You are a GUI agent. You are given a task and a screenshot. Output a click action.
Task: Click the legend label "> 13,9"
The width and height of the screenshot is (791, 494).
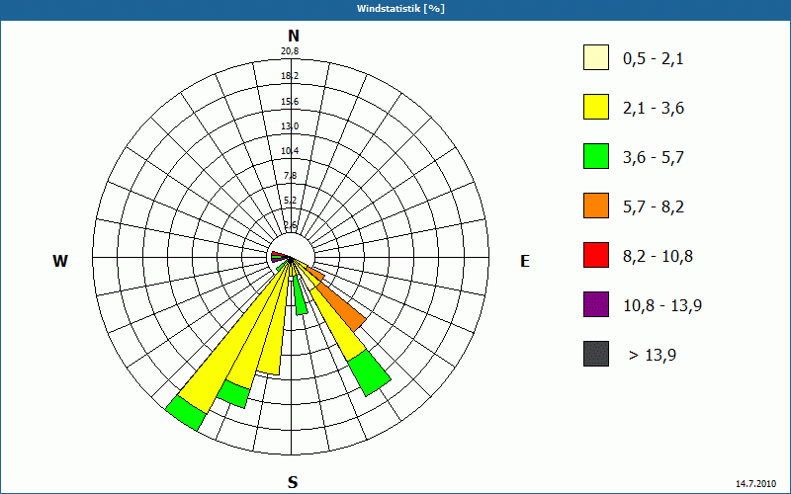tap(653, 356)
